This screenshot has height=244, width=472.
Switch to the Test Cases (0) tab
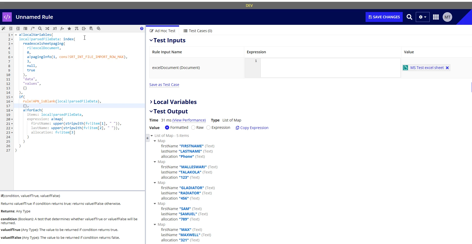click(x=198, y=31)
